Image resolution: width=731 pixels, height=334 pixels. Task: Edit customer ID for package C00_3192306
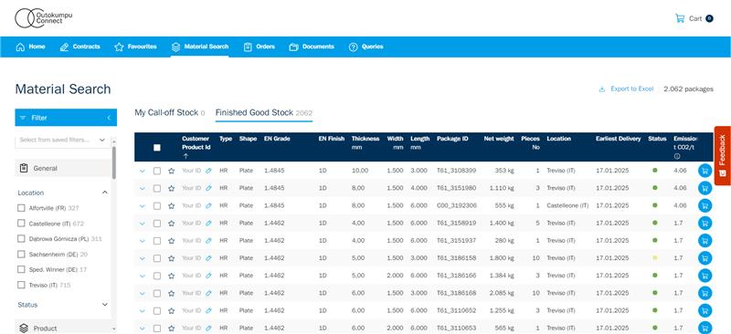pyautogui.click(x=208, y=205)
